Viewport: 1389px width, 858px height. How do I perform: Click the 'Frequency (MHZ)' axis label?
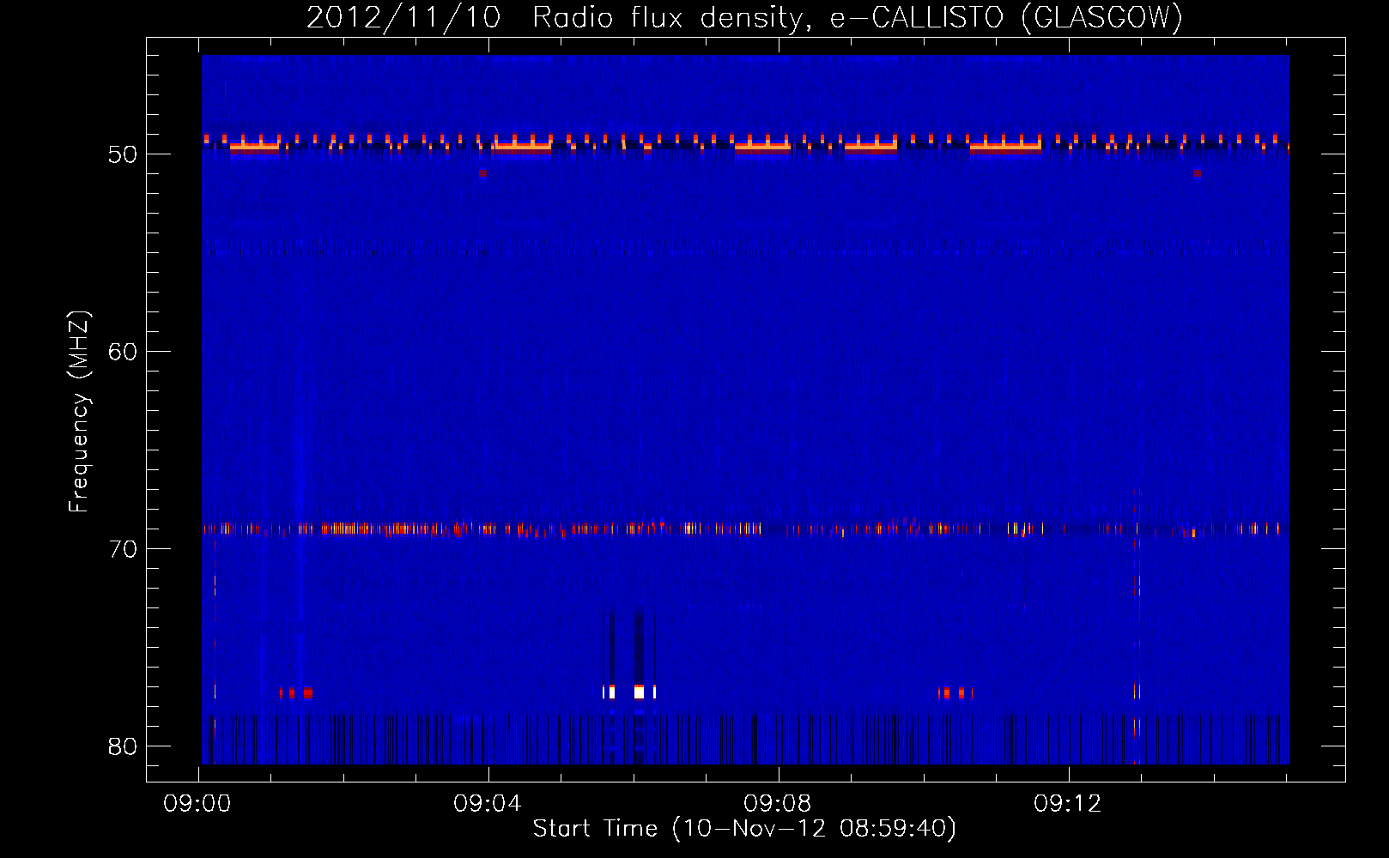[x=78, y=412]
